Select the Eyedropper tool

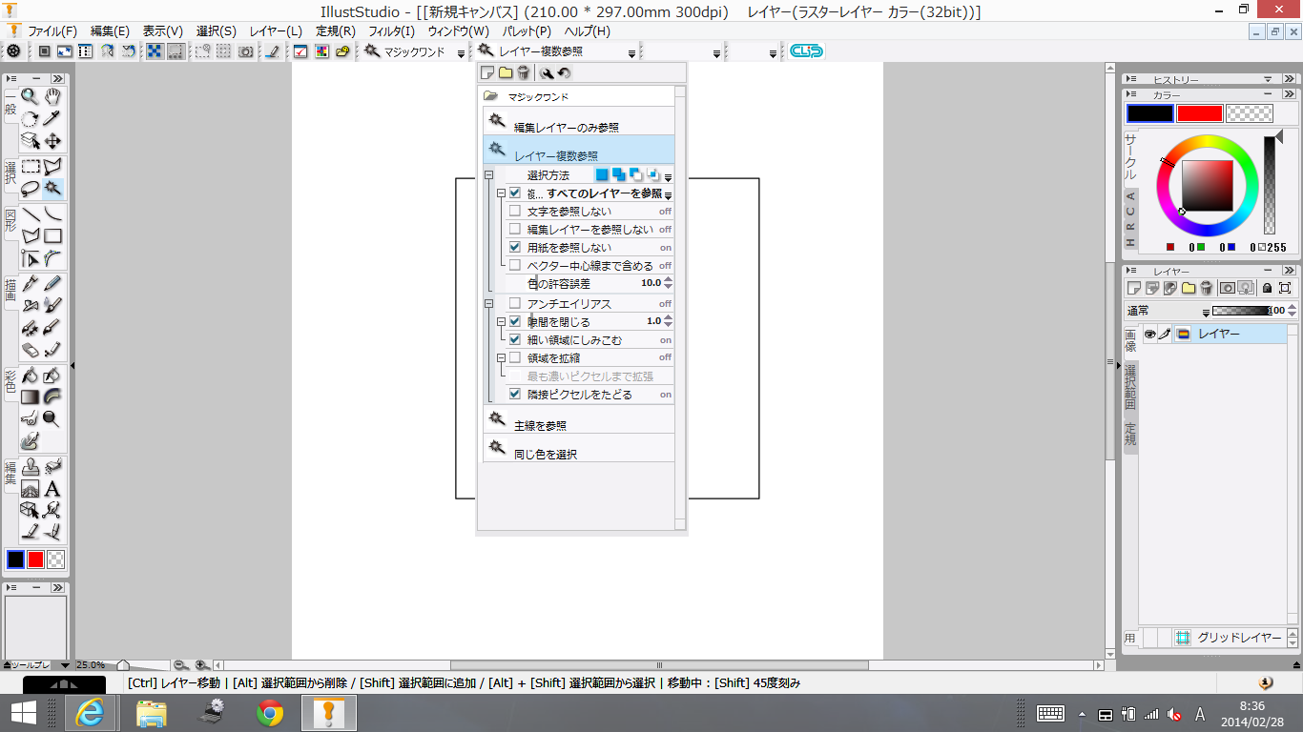coord(53,118)
